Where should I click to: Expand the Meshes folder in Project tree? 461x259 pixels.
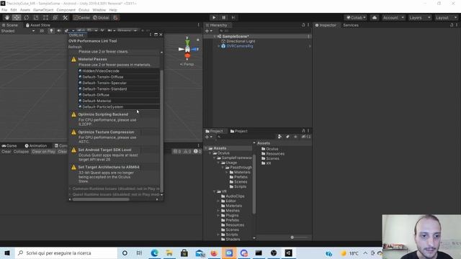coord(218,211)
